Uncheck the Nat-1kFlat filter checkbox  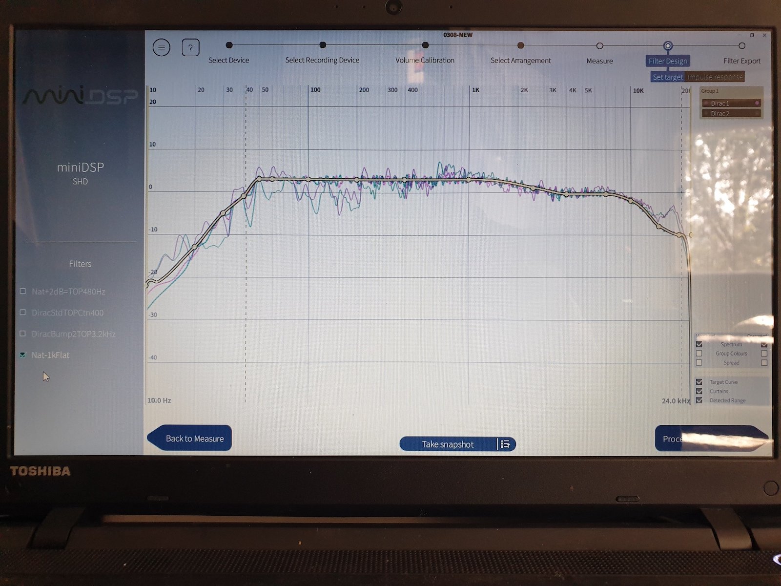[23, 355]
